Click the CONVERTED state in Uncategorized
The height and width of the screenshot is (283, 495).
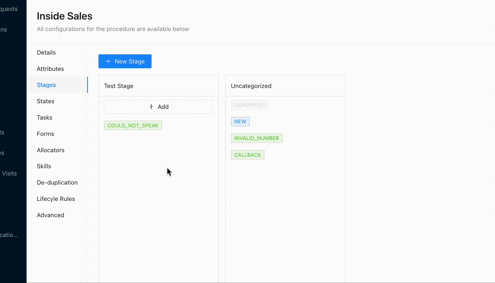[250, 105]
